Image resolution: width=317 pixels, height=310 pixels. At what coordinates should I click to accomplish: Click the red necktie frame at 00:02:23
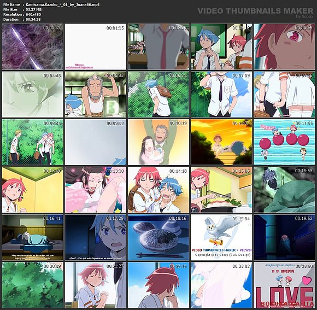158,46
